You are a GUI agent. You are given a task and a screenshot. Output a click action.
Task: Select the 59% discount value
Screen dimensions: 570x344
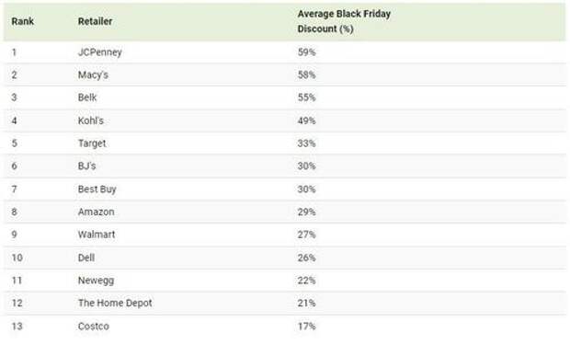point(306,52)
